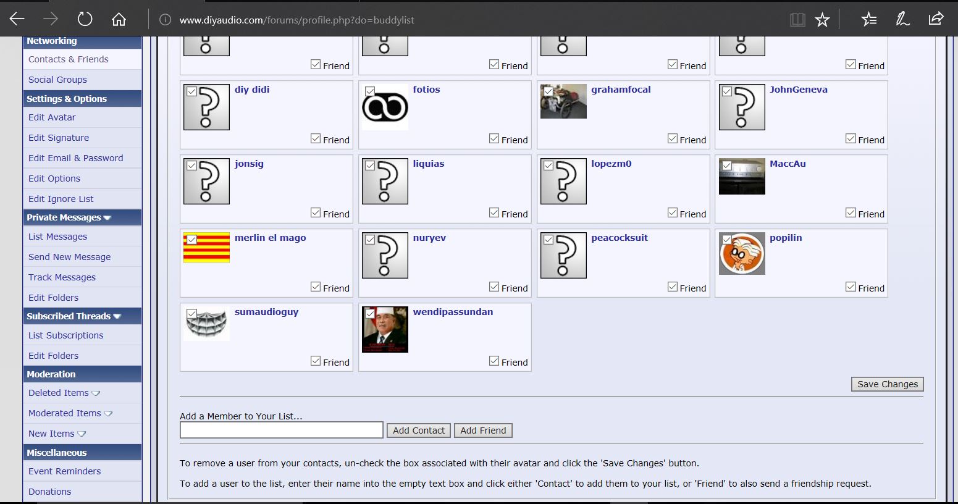Untick contact checkbox on peacocksuit avatar
The image size is (958, 504).
point(548,240)
